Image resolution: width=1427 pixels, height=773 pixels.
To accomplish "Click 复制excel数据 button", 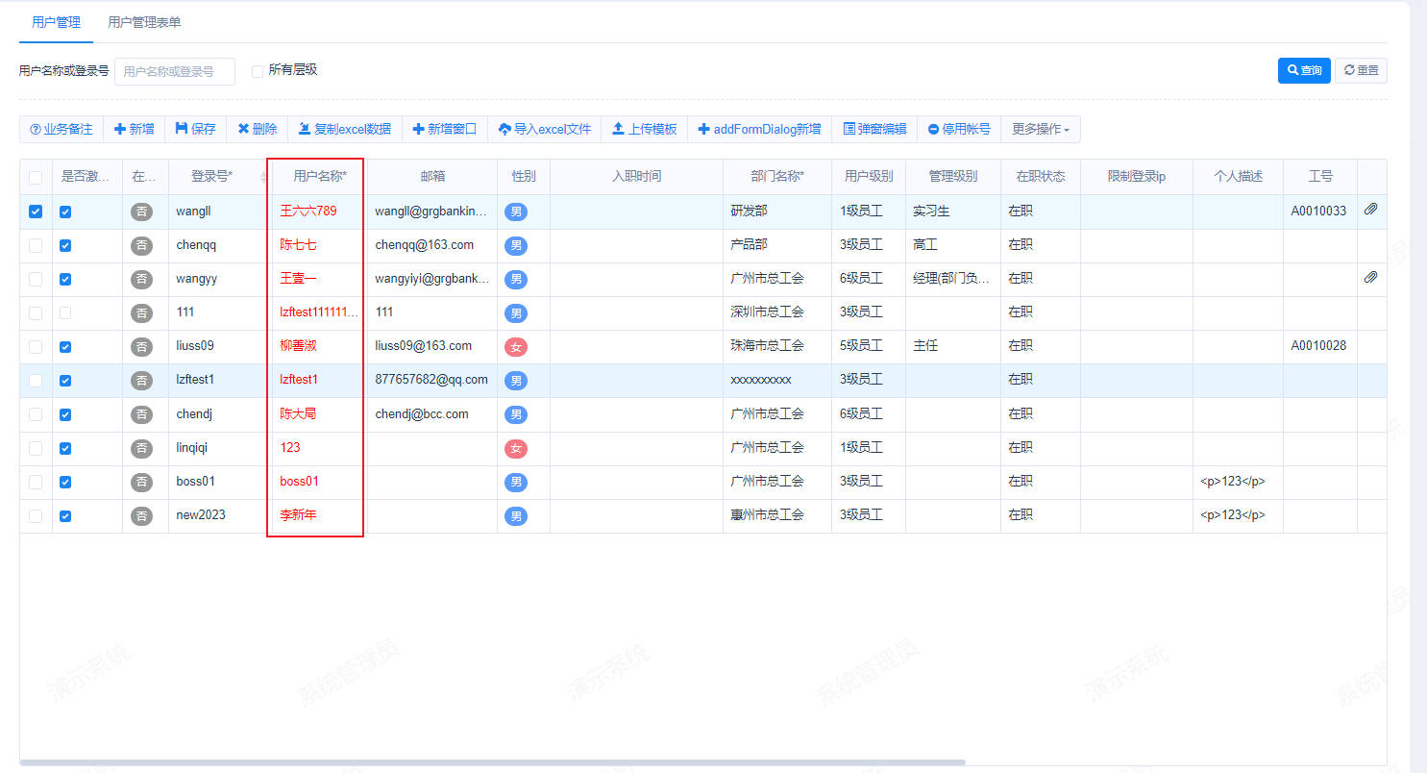I will (x=345, y=129).
